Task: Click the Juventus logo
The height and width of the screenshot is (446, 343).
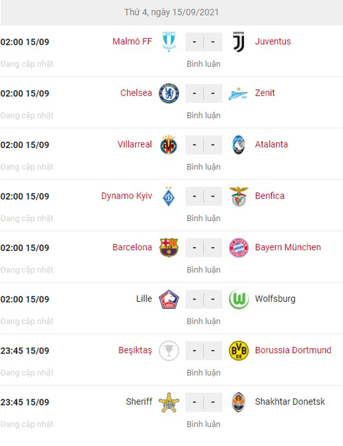Action: [x=239, y=42]
